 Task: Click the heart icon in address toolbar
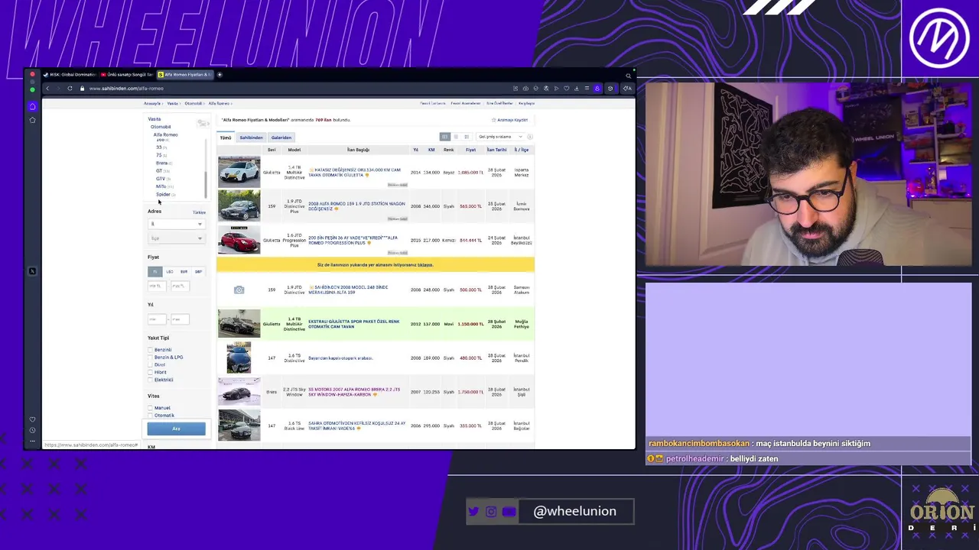567,88
